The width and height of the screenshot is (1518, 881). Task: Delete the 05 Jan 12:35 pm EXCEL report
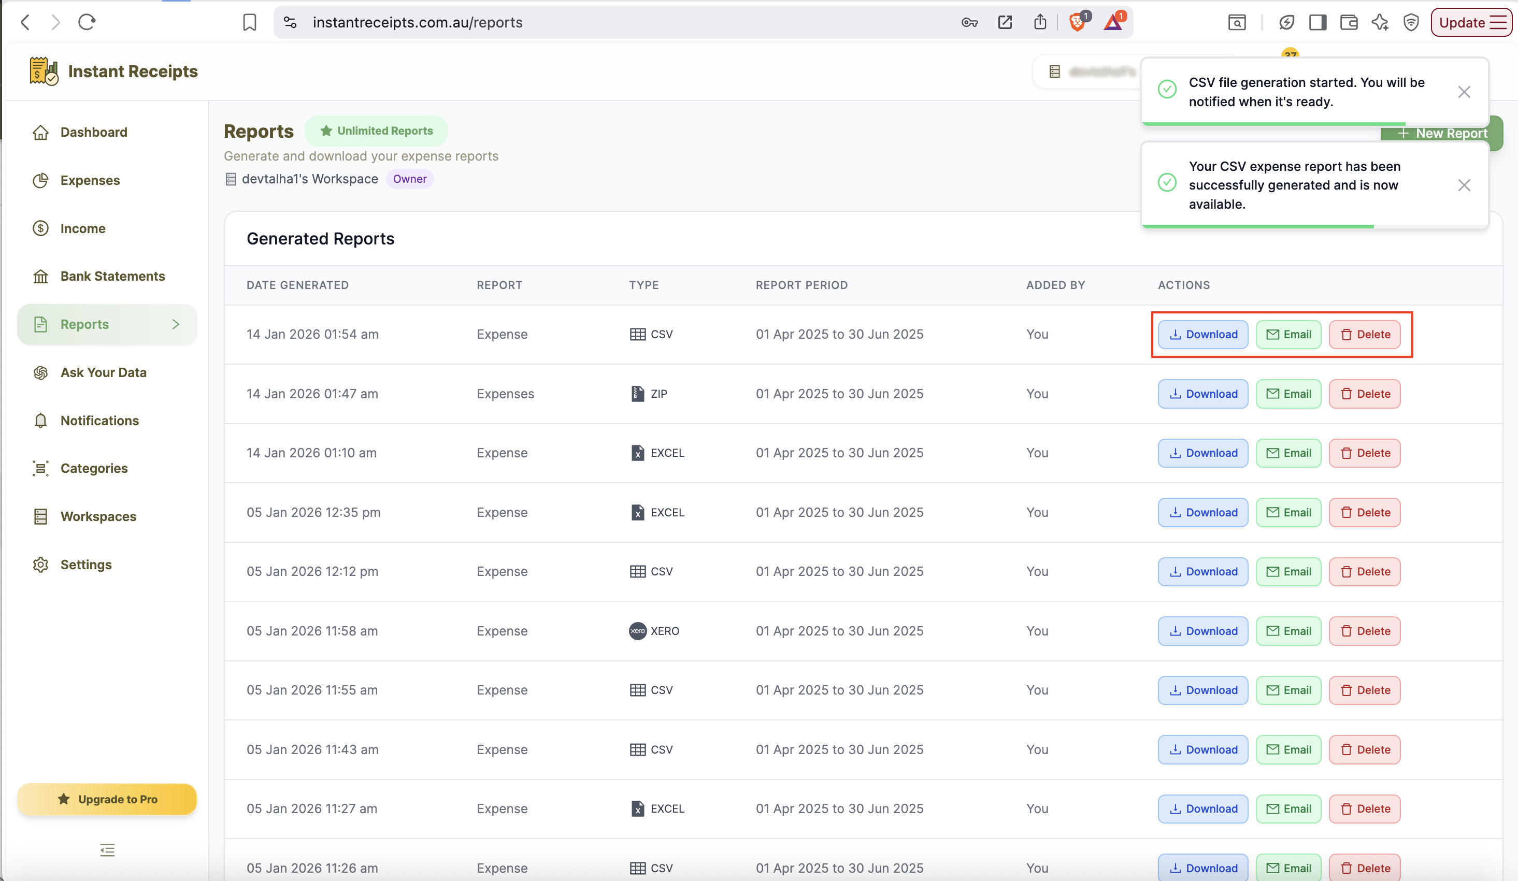[x=1365, y=512]
